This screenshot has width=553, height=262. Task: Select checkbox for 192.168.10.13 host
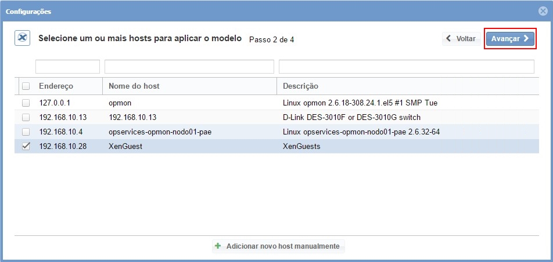point(26,117)
